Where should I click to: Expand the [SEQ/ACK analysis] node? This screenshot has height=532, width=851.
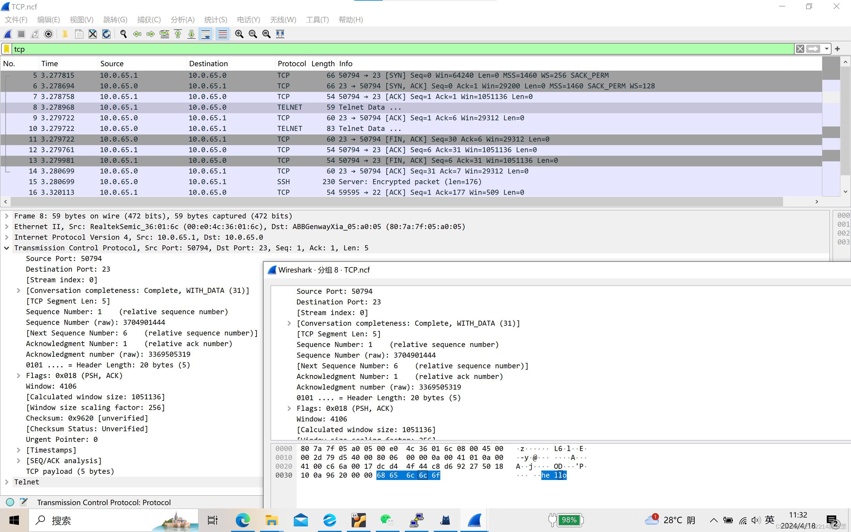tap(18, 461)
